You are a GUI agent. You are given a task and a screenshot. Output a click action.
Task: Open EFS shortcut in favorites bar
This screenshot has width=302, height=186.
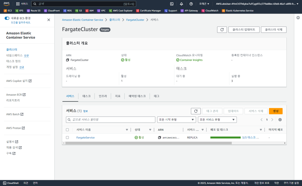tap(19, 11)
